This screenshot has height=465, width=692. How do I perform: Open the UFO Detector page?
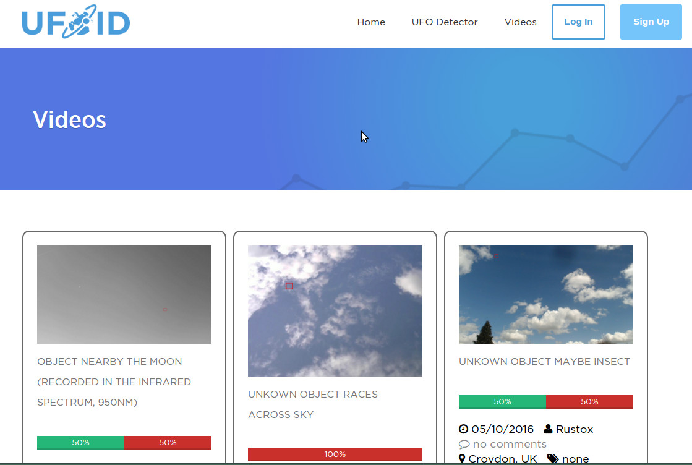tap(444, 22)
